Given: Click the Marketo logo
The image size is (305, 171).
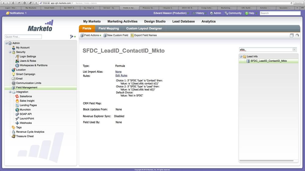Looking at the screenshot, I should click(41, 26).
